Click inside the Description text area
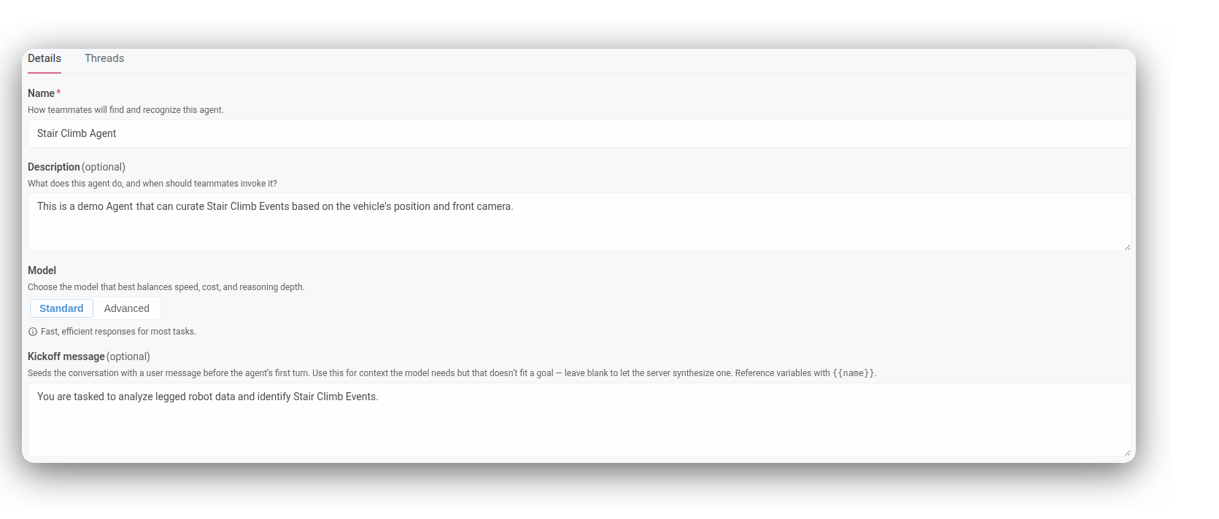1219x519 pixels. pos(579,222)
